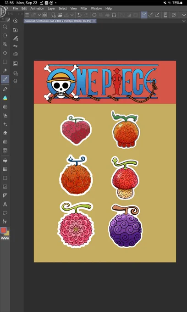Open the Filter menu
This screenshot has width=187, height=312.
coord(84,9)
